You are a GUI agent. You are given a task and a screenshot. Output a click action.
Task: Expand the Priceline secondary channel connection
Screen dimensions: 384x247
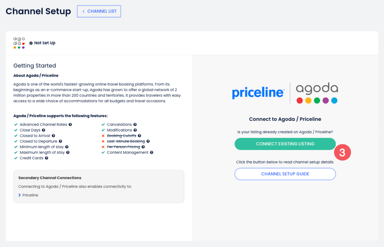pyautogui.click(x=29, y=195)
